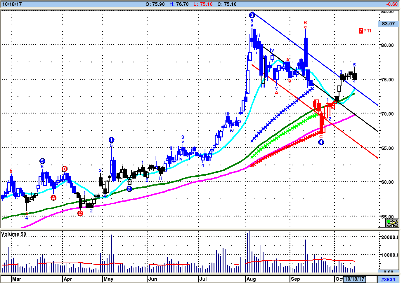
Task: Click the red PTI indicator badge
Action: (x=365, y=31)
